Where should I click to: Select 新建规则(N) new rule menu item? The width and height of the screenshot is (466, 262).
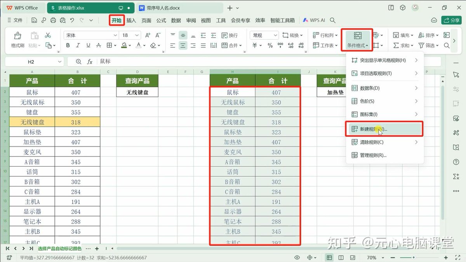(384, 129)
